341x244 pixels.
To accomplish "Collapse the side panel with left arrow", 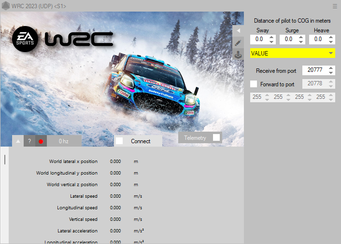I will (238, 30).
